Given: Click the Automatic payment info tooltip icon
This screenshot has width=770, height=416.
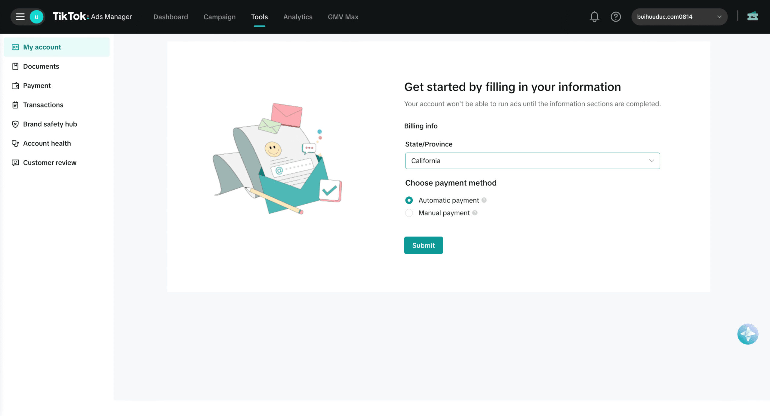Looking at the screenshot, I should [484, 200].
